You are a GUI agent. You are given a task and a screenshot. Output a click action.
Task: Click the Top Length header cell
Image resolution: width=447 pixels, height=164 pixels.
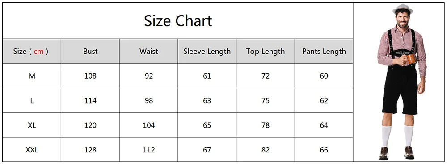click(266, 51)
